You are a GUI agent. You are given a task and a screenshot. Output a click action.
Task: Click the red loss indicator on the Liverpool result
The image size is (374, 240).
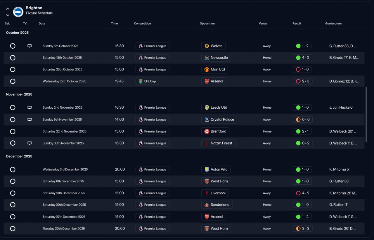pyautogui.click(x=298, y=193)
